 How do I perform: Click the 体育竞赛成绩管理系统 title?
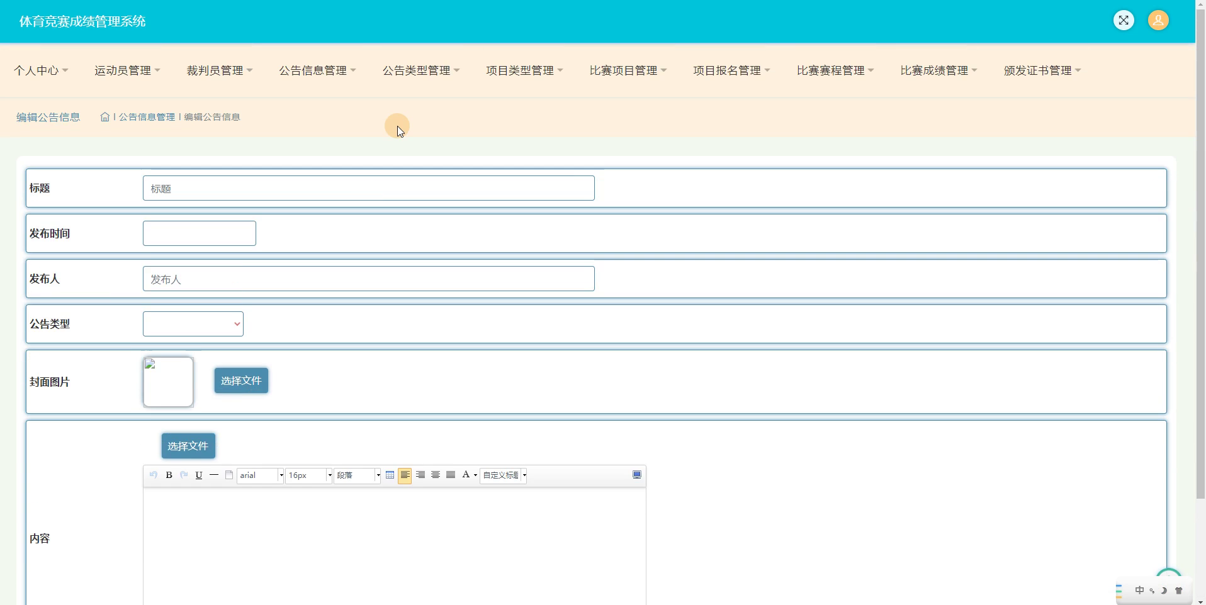(82, 21)
